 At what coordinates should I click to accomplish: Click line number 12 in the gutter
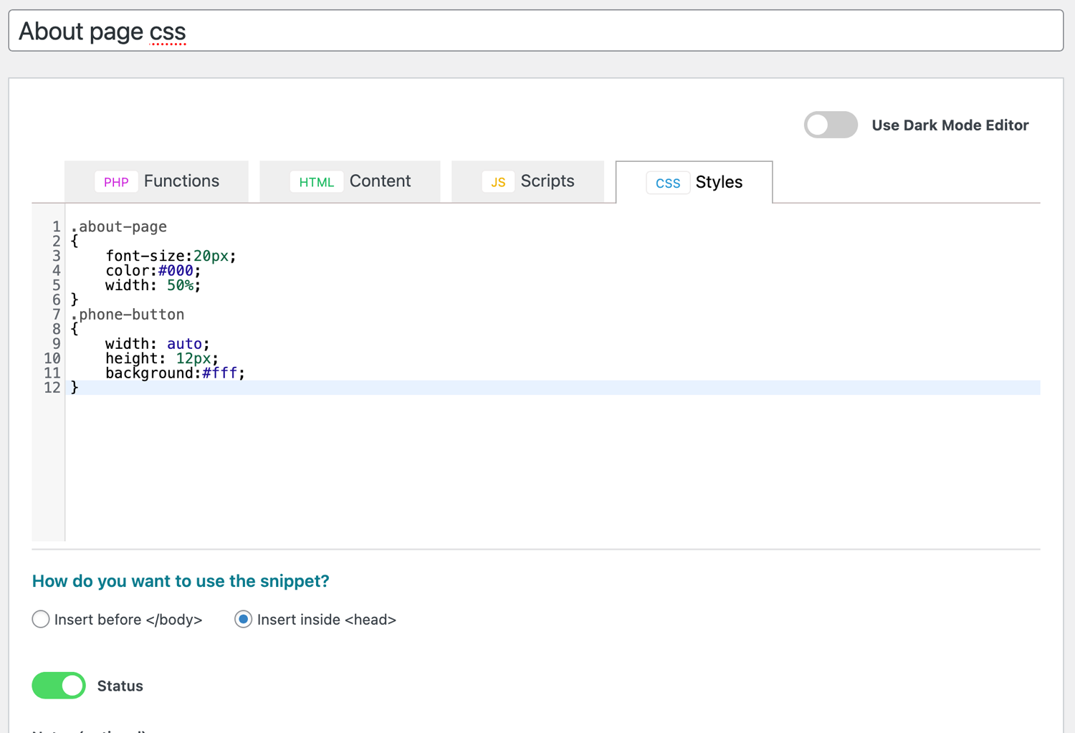(52, 388)
